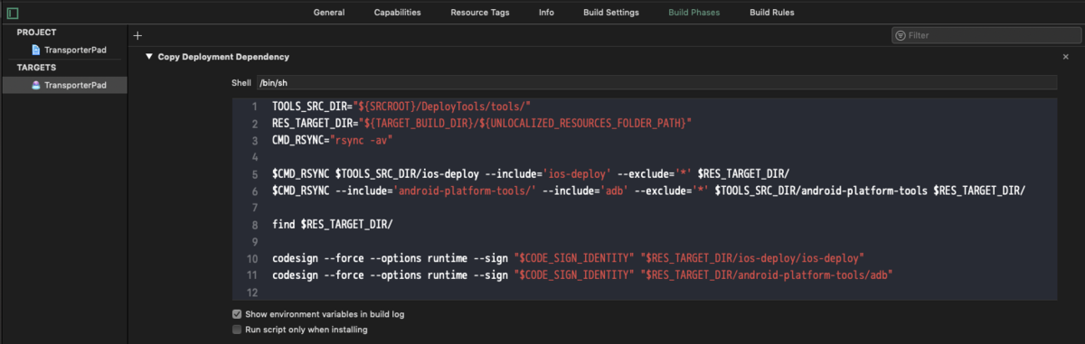Click the TransporterPad target app icon
This screenshot has height=344, width=1085.
pyautogui.click(x=36, y=85)
